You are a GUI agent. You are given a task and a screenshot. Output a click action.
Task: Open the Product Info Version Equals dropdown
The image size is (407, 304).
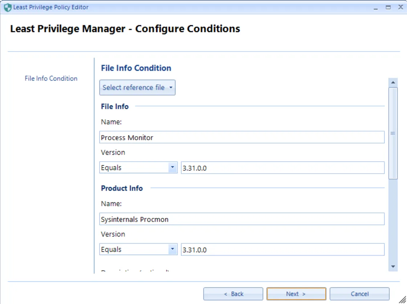[172, 249]
